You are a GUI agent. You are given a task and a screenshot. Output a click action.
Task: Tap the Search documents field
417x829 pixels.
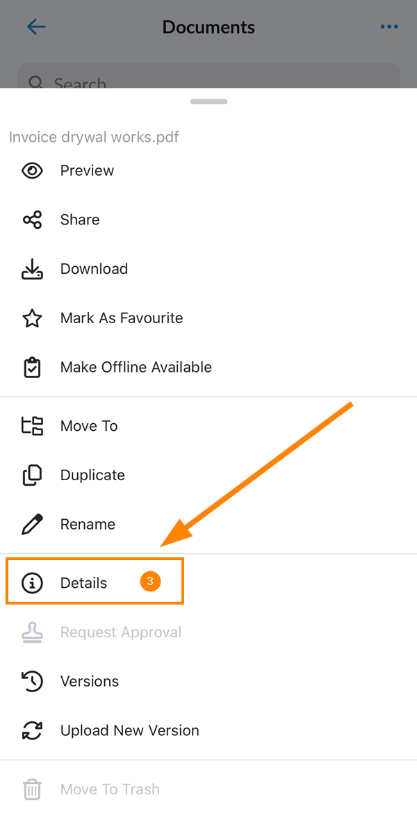tap(208, 76)
